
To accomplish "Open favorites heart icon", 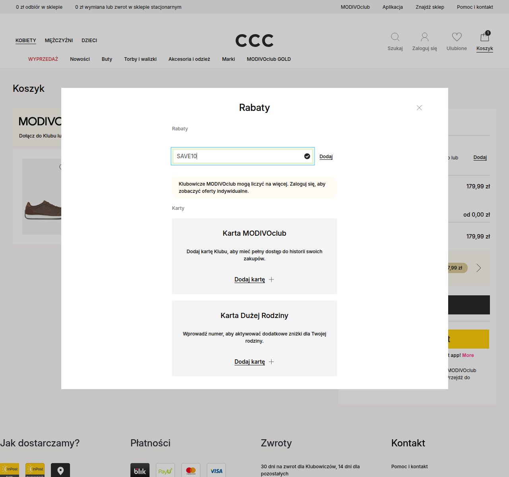I will (x=457, y=37).
